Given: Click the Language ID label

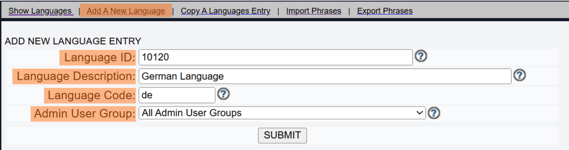Looking at the screenshot, I should point(99,57).
